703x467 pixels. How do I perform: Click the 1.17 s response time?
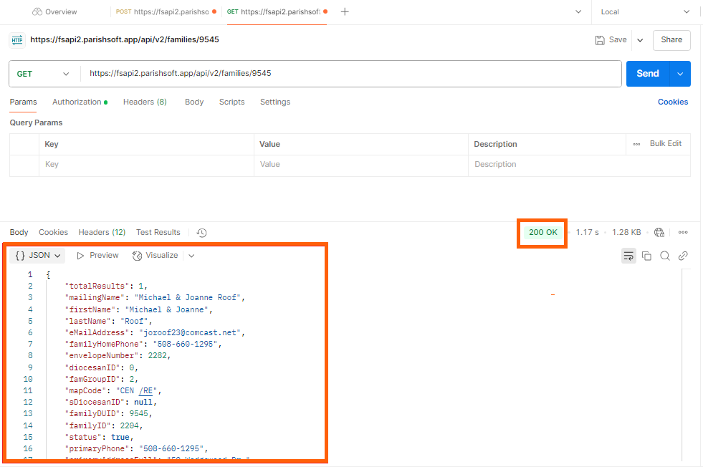[x=588, y=233]
